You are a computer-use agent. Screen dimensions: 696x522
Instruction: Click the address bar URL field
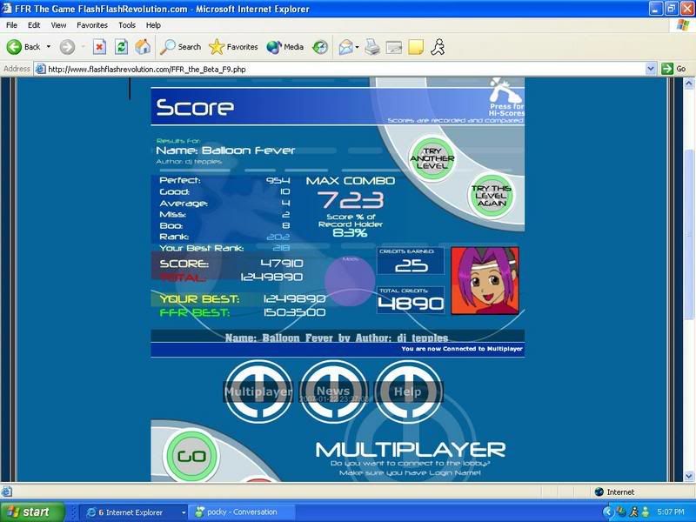pos(339,69)
